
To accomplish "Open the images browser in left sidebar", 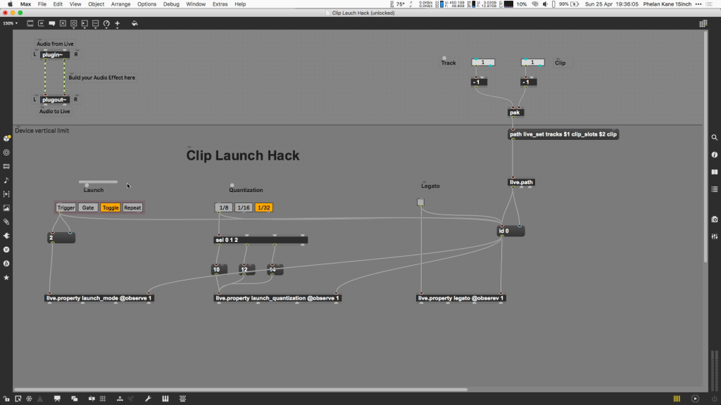I will [6, 208].
